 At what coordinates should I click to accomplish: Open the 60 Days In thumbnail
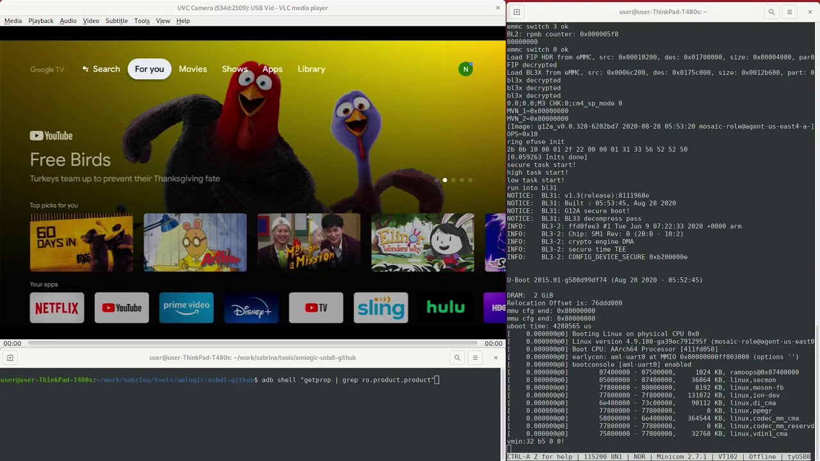click(x=81, y=242)
